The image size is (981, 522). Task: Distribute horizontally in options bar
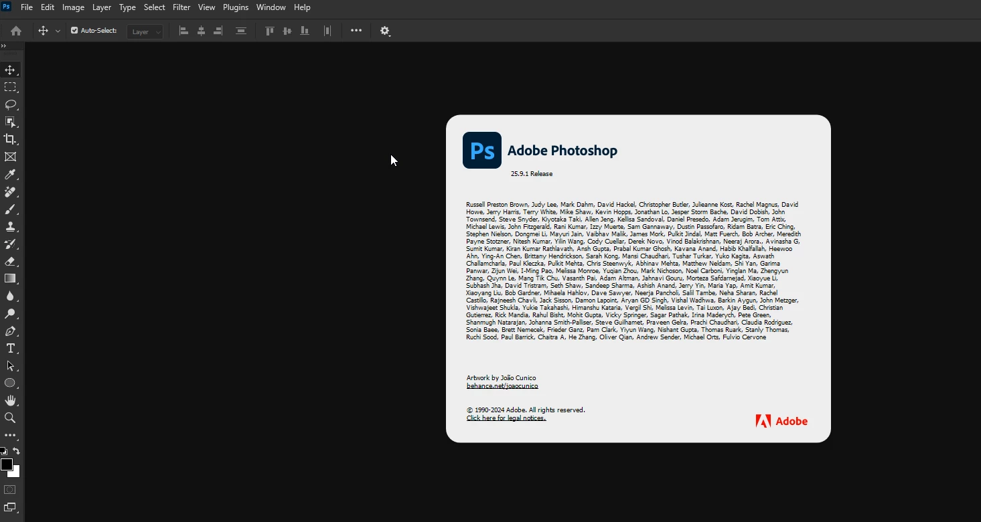[x=327, y=31]
